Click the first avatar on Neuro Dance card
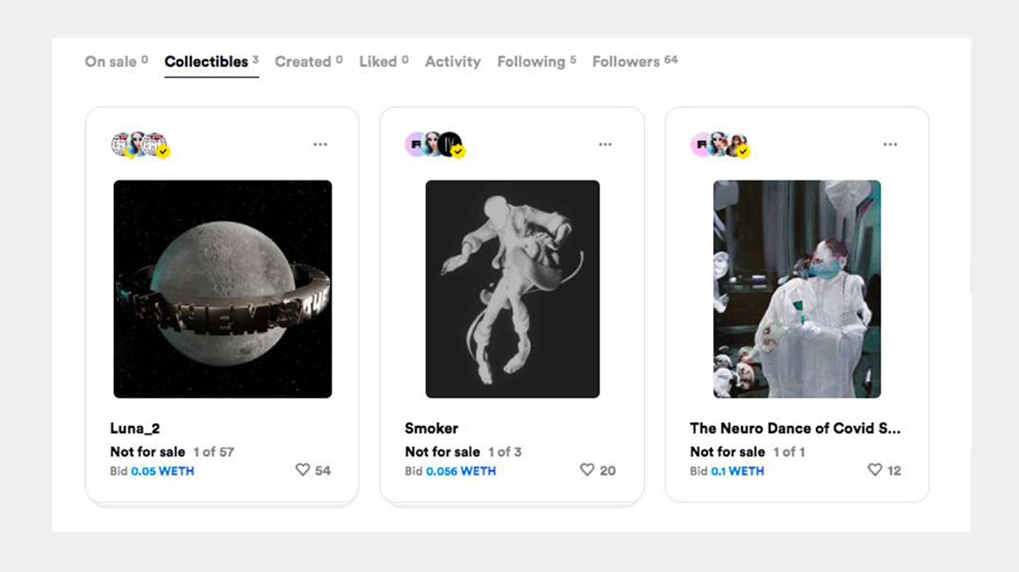Image resolution: width=1019 pixels, height=572 pixels. (700, 144)
